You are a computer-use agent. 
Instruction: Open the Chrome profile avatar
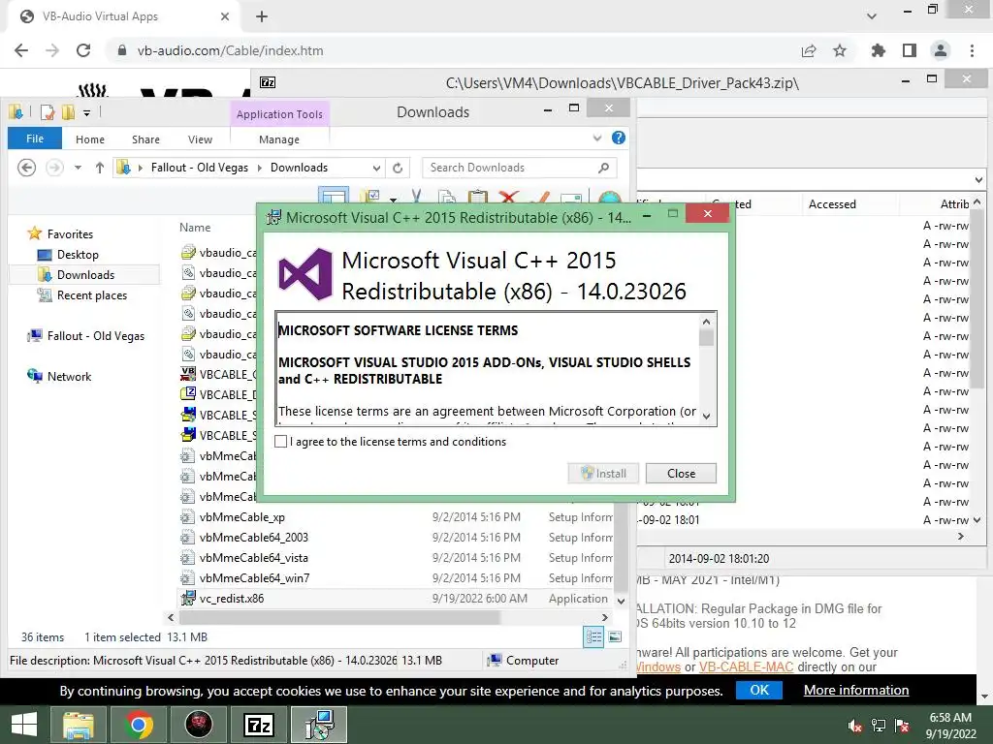click(x=941, y=50)
